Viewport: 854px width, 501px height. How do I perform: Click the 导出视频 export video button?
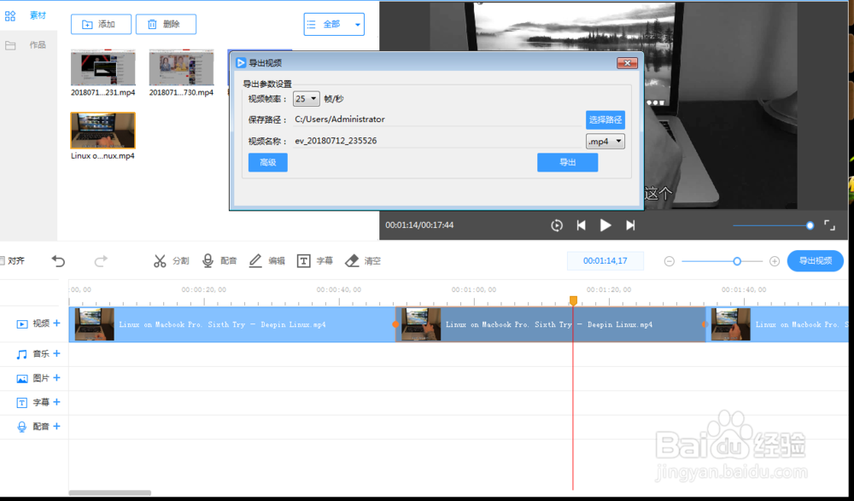pos(816,261)
